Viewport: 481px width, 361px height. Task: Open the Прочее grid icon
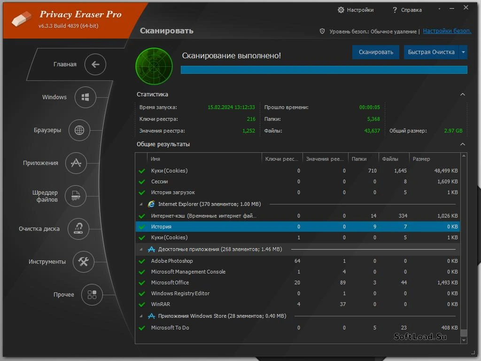tap(92, 294)
